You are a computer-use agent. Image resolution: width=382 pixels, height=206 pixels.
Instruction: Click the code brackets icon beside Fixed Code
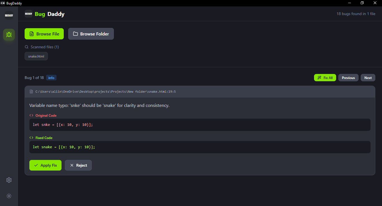click(31, 138)
